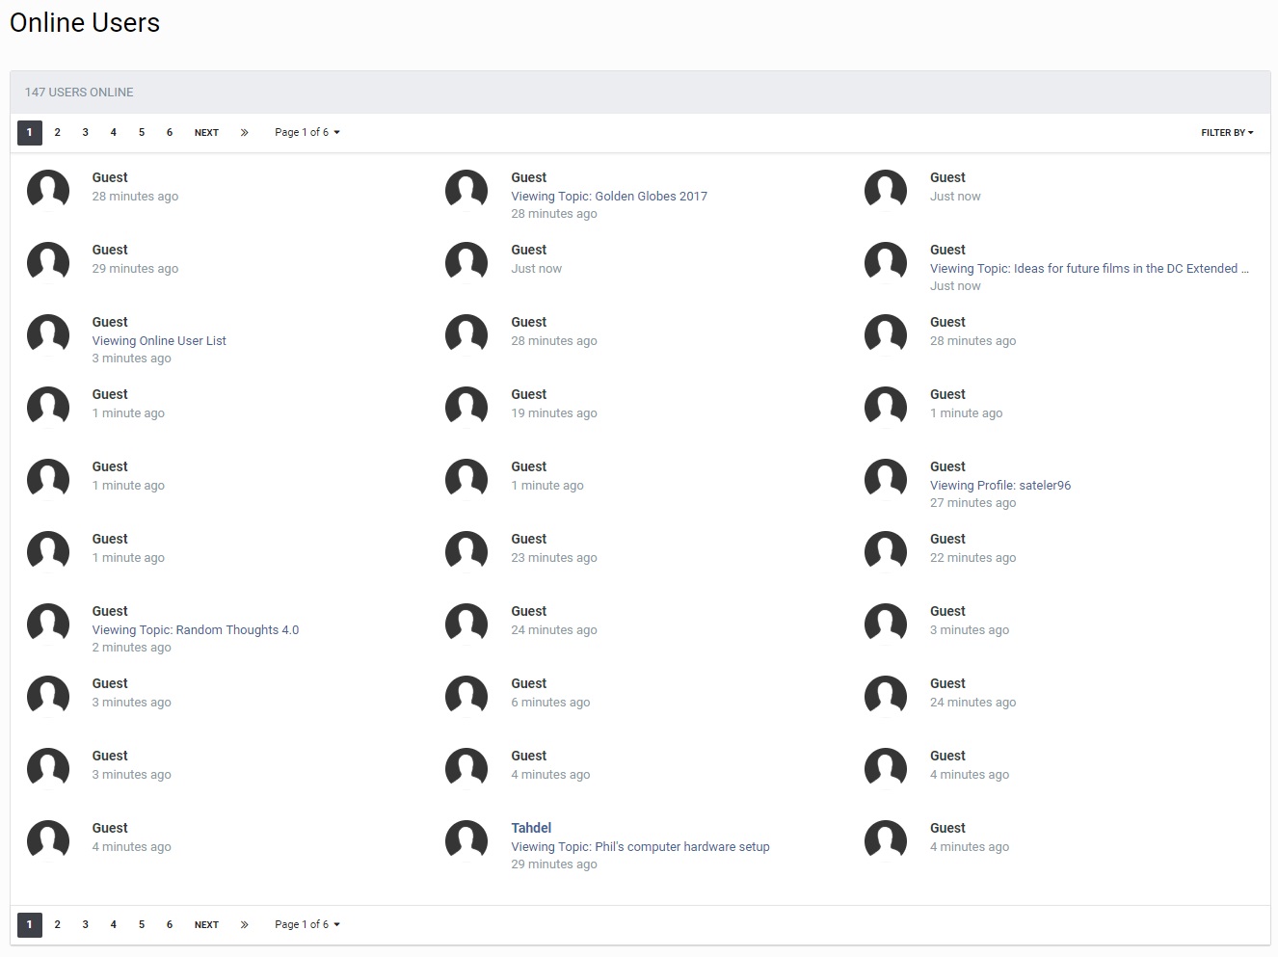
Task: Click avatar of guest active 23 minutes ago
Action: [x=466, y=551]
